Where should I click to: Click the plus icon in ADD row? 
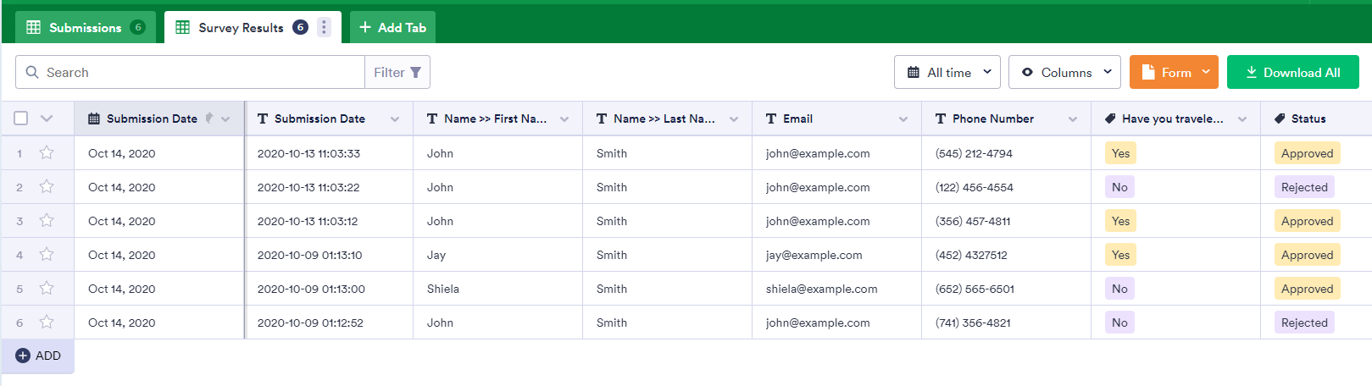tap(23, 356)
